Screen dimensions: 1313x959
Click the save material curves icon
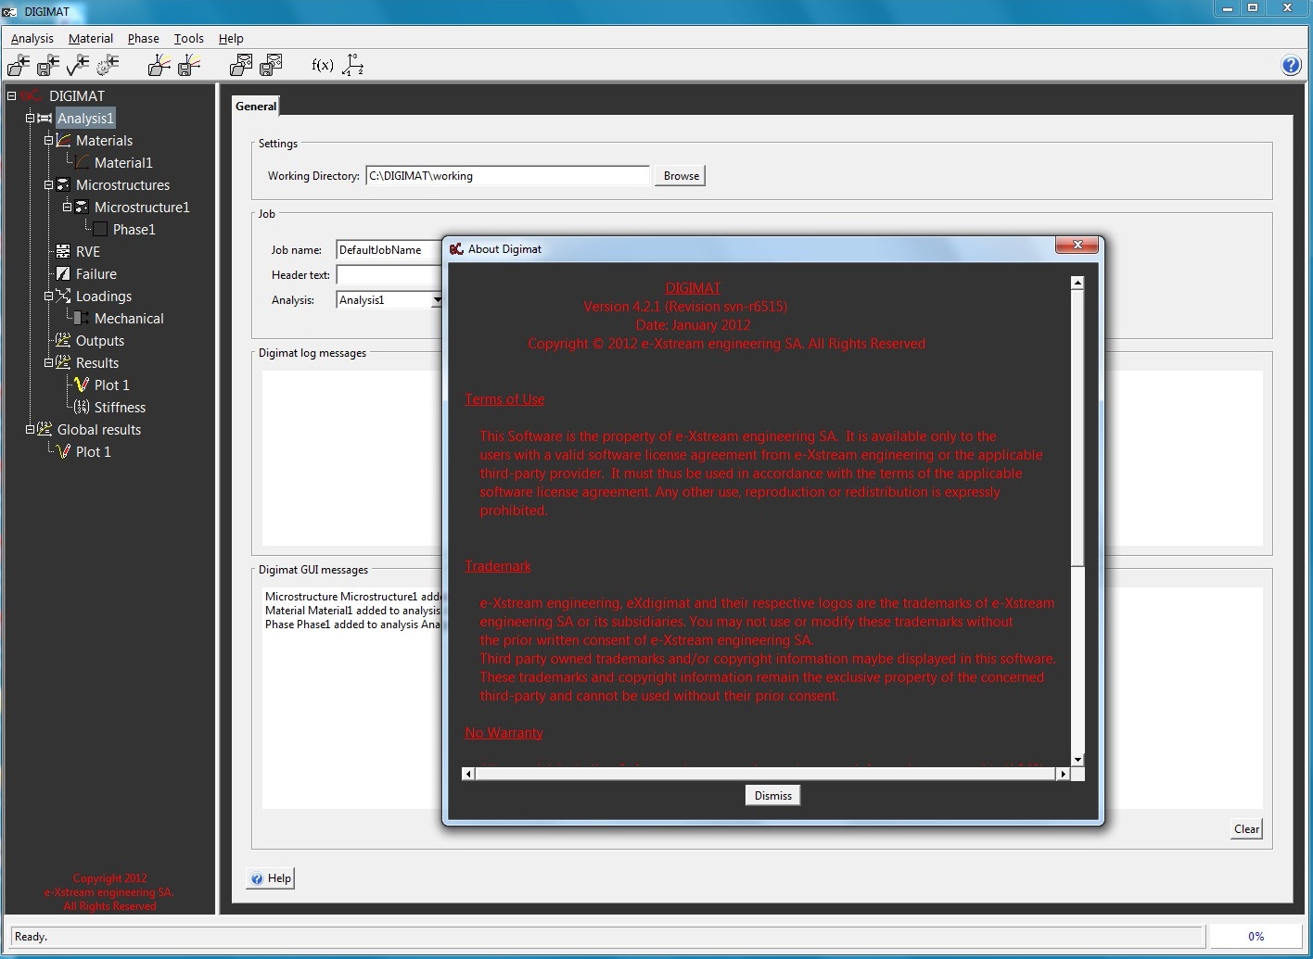189,65
